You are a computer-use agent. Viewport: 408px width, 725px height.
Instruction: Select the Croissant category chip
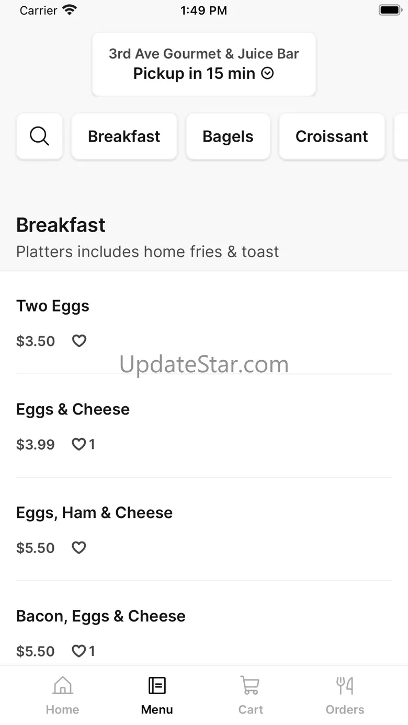click(x=332, y=136)
